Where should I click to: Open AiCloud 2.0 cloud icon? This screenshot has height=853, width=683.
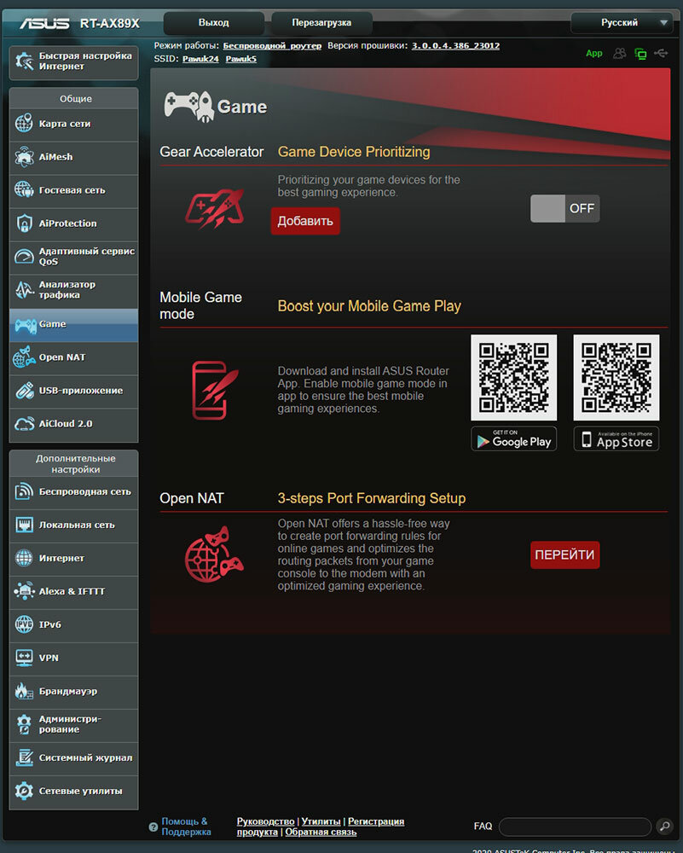[x=24, y=424]
